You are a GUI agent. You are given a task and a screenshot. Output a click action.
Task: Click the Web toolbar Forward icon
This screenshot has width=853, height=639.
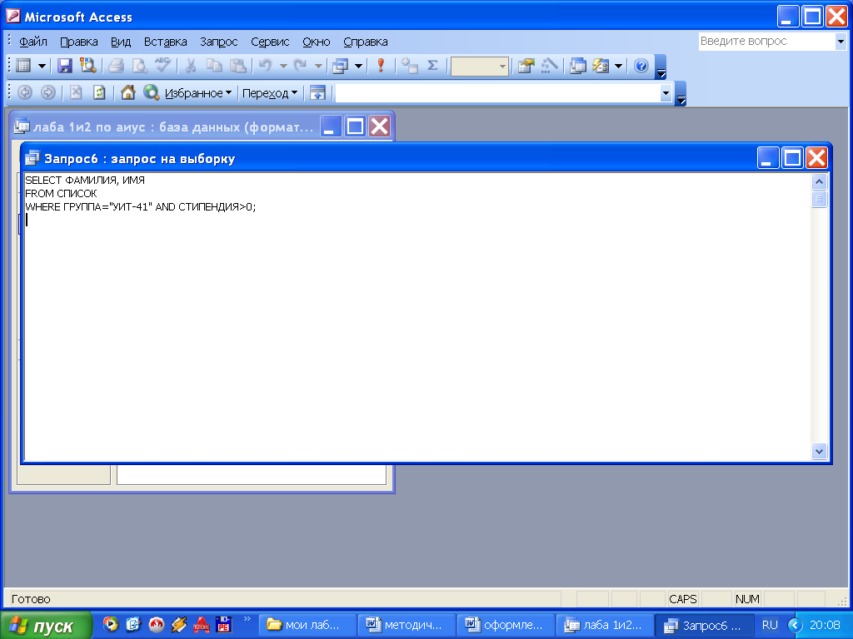click(x=48, y=93)
